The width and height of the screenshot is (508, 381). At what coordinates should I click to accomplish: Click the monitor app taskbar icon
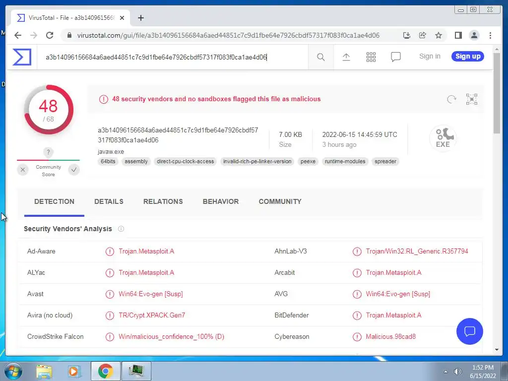click(136, 371)
